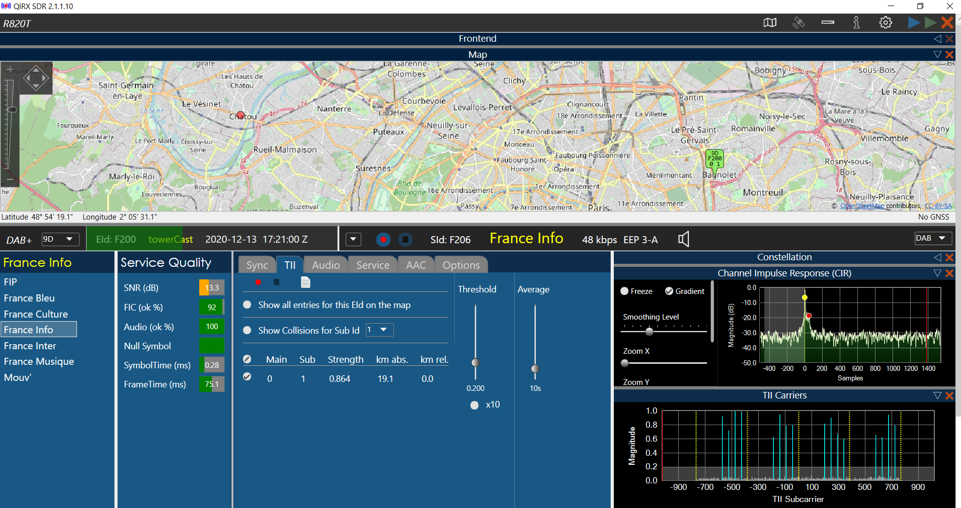
Task: Click the blue play arrow in the toolbar
Action: point(914,23)
